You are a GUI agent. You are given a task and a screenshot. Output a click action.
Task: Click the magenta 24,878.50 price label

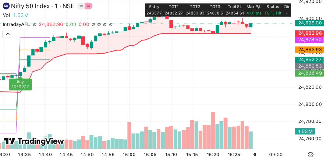pos(309,40)
